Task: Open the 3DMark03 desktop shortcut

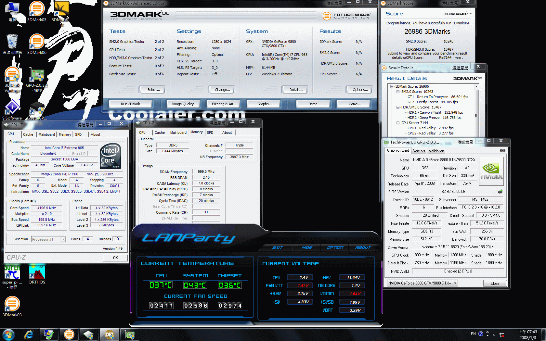Action: coord(12,307)
